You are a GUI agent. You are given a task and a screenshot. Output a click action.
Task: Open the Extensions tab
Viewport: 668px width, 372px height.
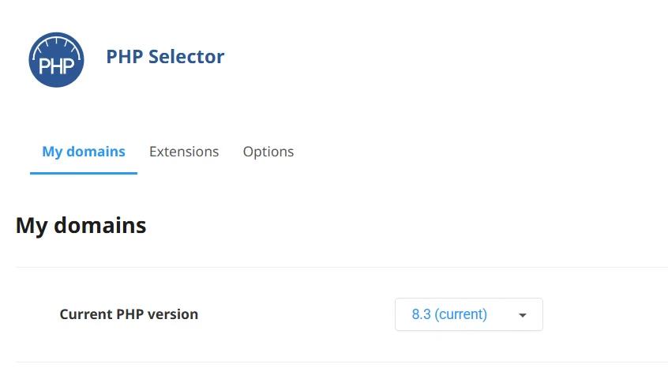tap(184, 152)
